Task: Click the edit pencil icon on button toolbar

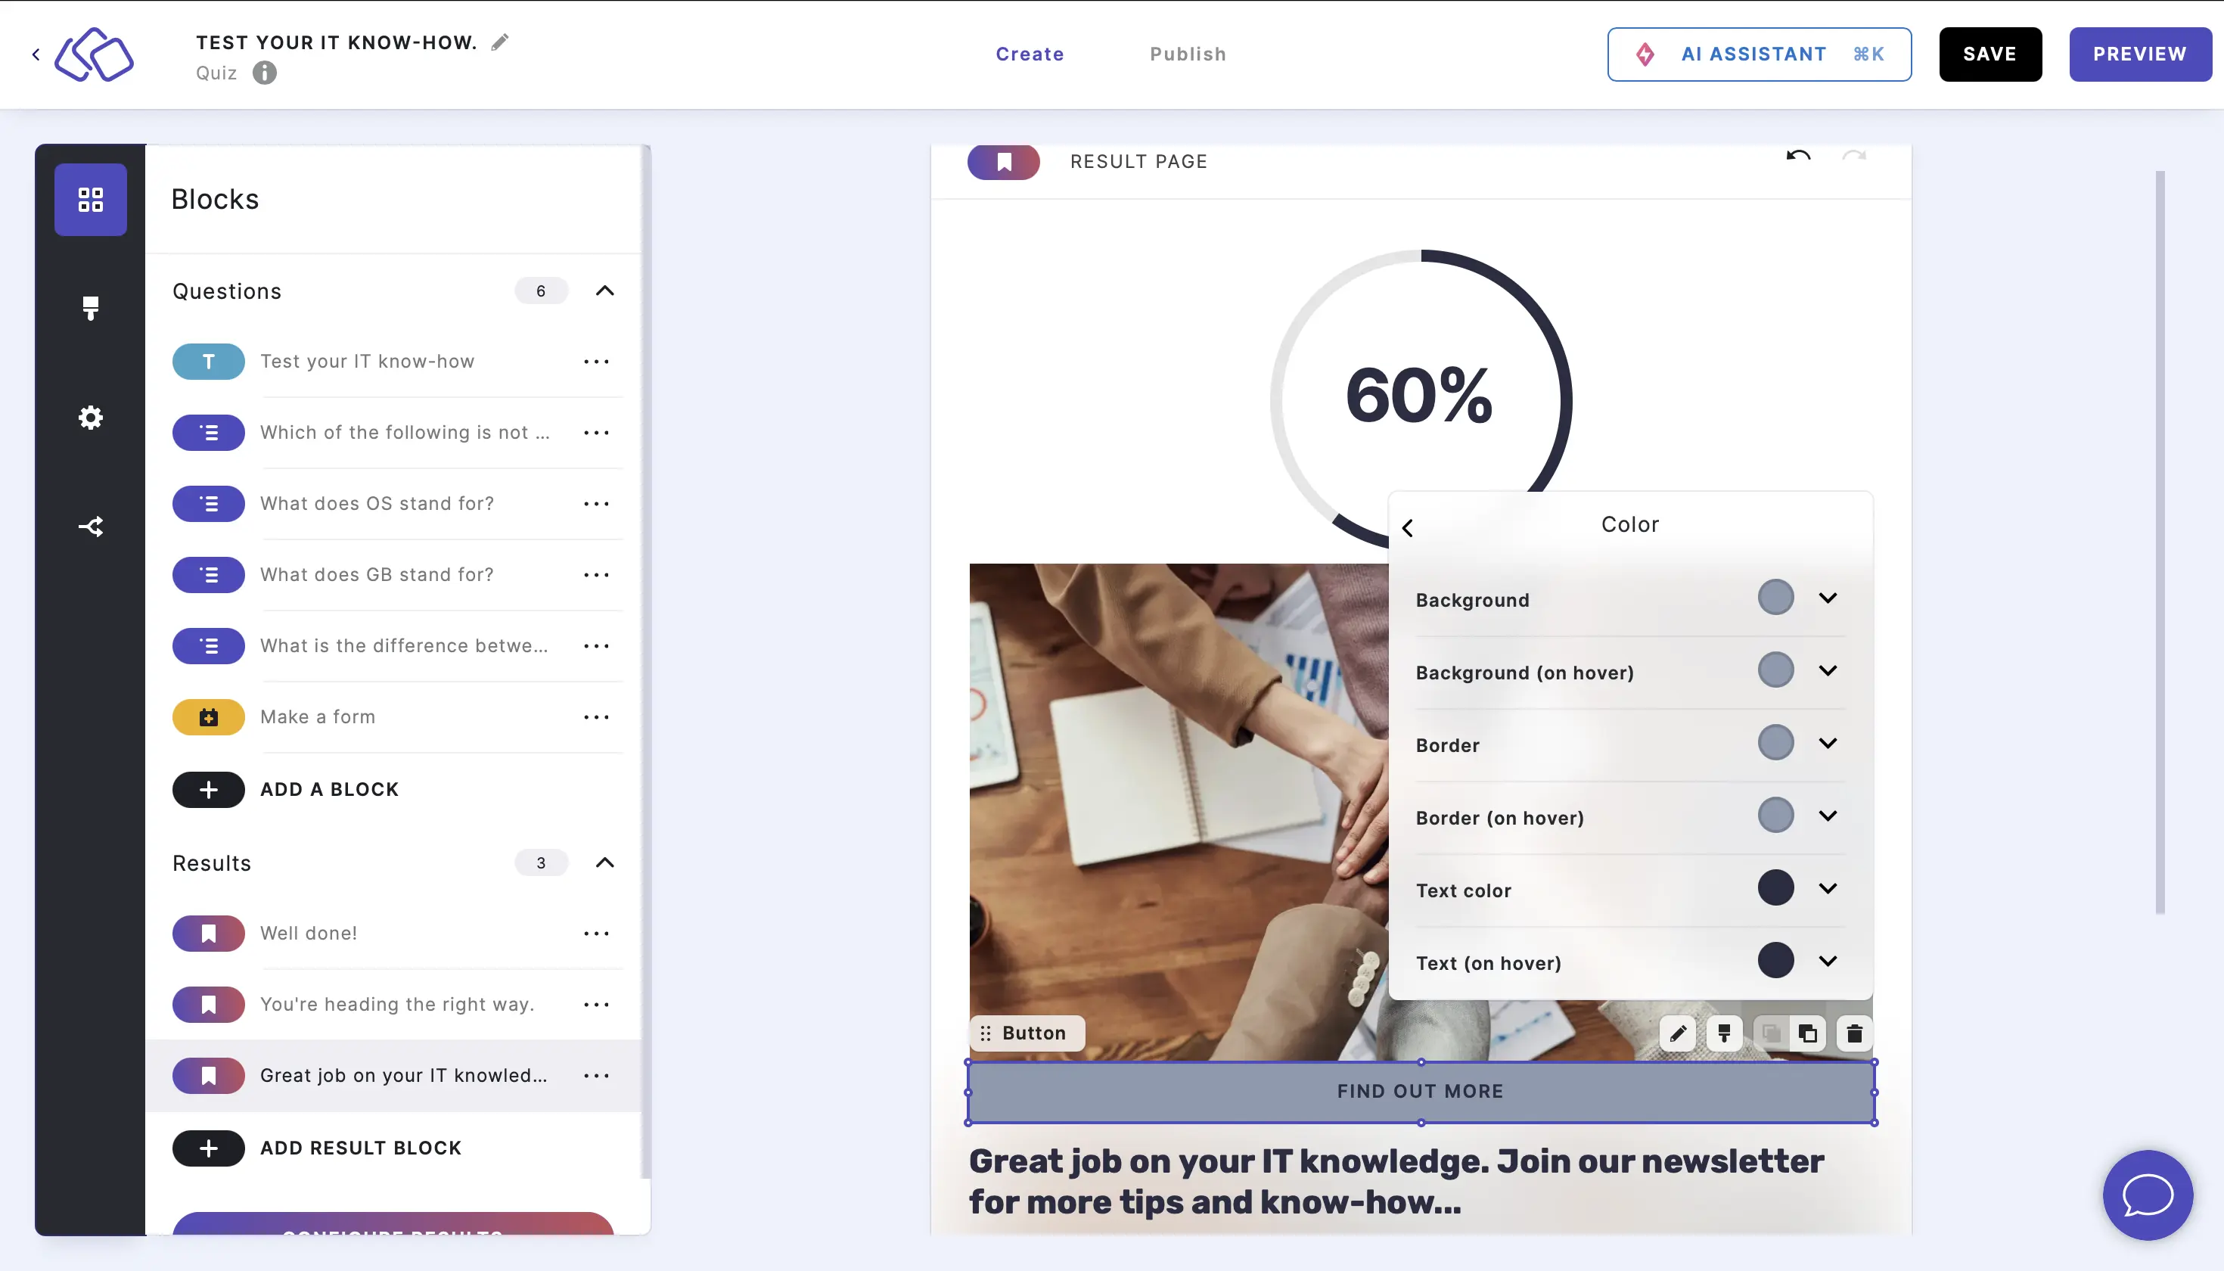Action: click(x=1677, y=1034)
